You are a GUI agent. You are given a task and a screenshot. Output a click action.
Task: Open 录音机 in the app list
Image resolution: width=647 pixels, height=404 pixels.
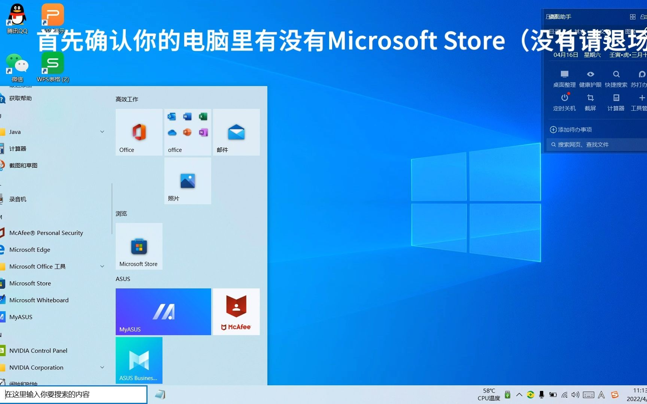point(54,199)
